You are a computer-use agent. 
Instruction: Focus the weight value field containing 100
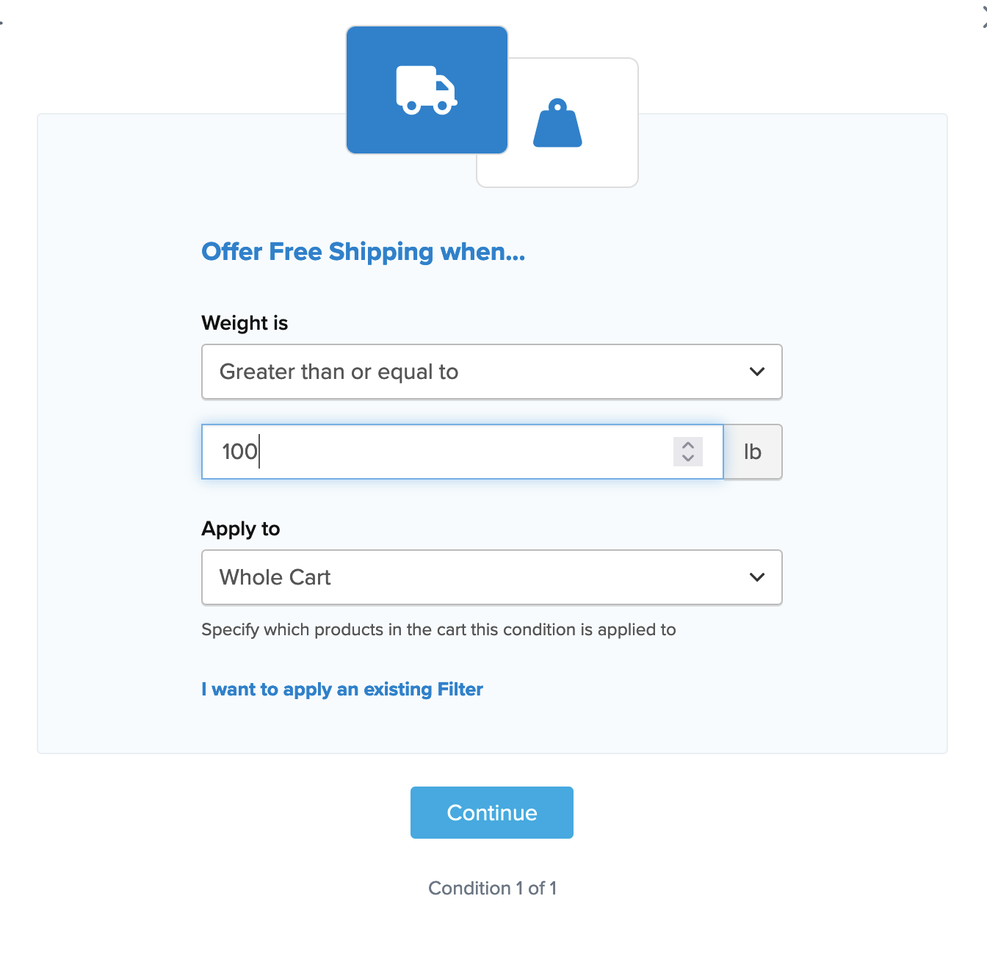(441, 452)
